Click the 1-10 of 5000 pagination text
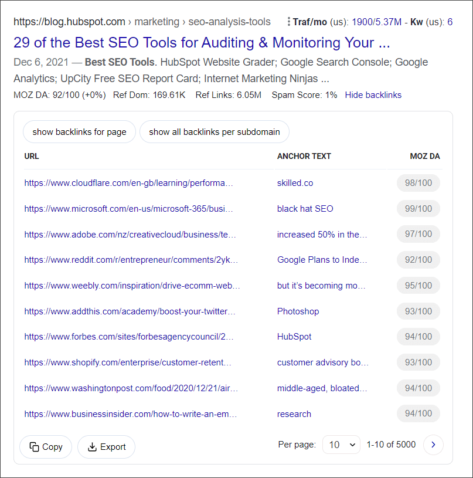The width and height of the screenshot is (473, 478). tap(391, 445)
